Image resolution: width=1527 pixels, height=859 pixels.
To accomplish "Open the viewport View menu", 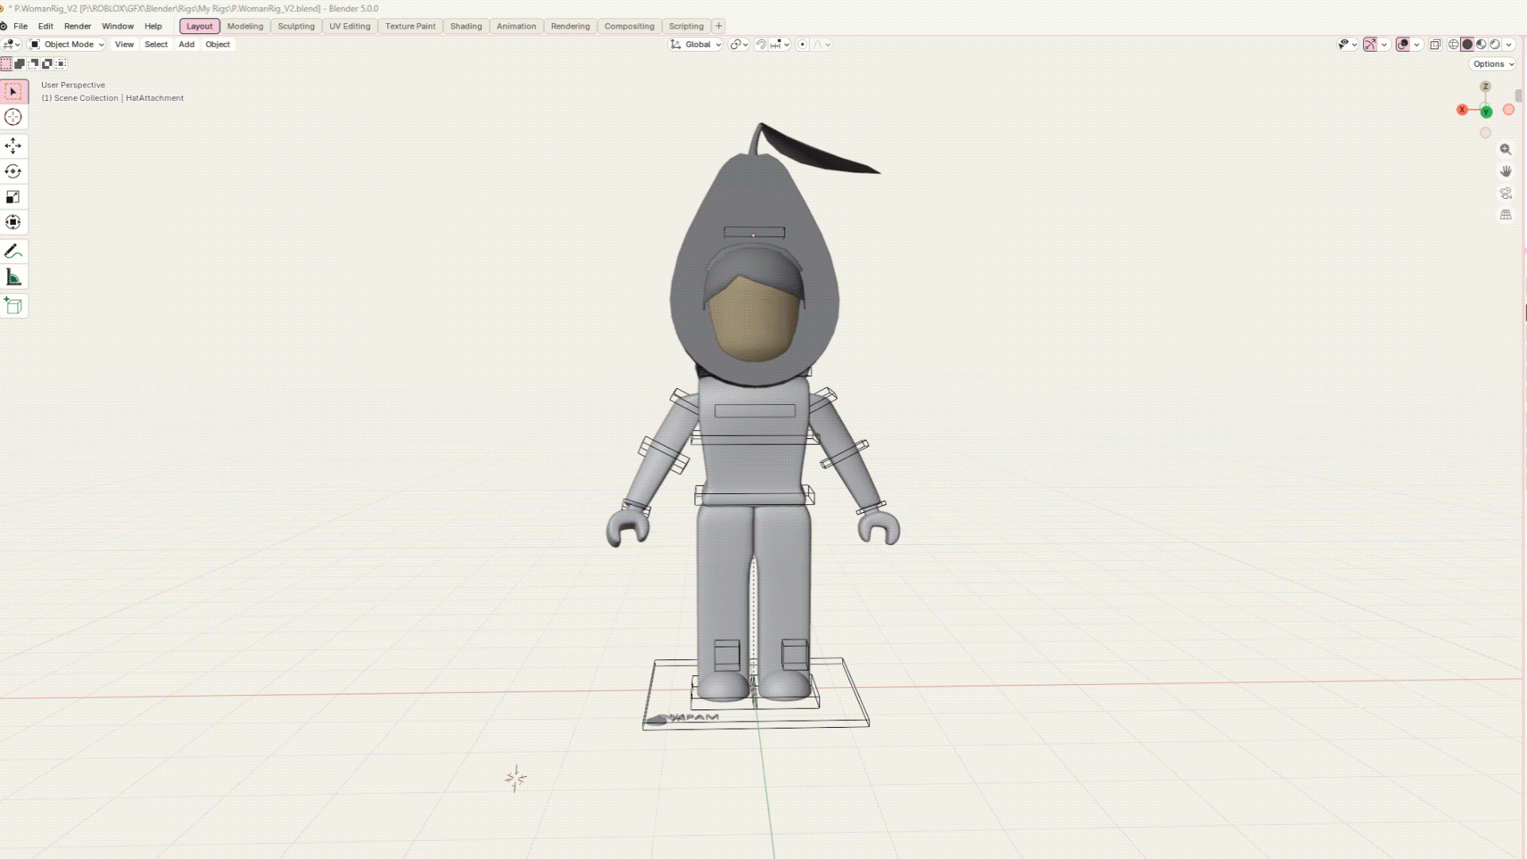I will click(124, 45).
